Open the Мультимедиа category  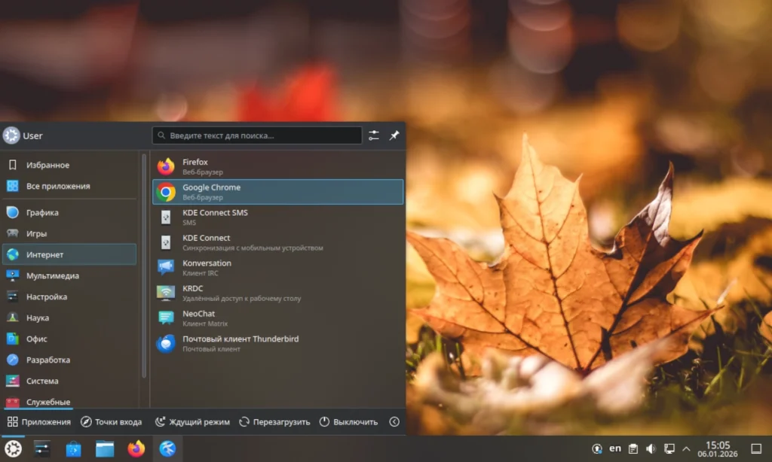69,275
